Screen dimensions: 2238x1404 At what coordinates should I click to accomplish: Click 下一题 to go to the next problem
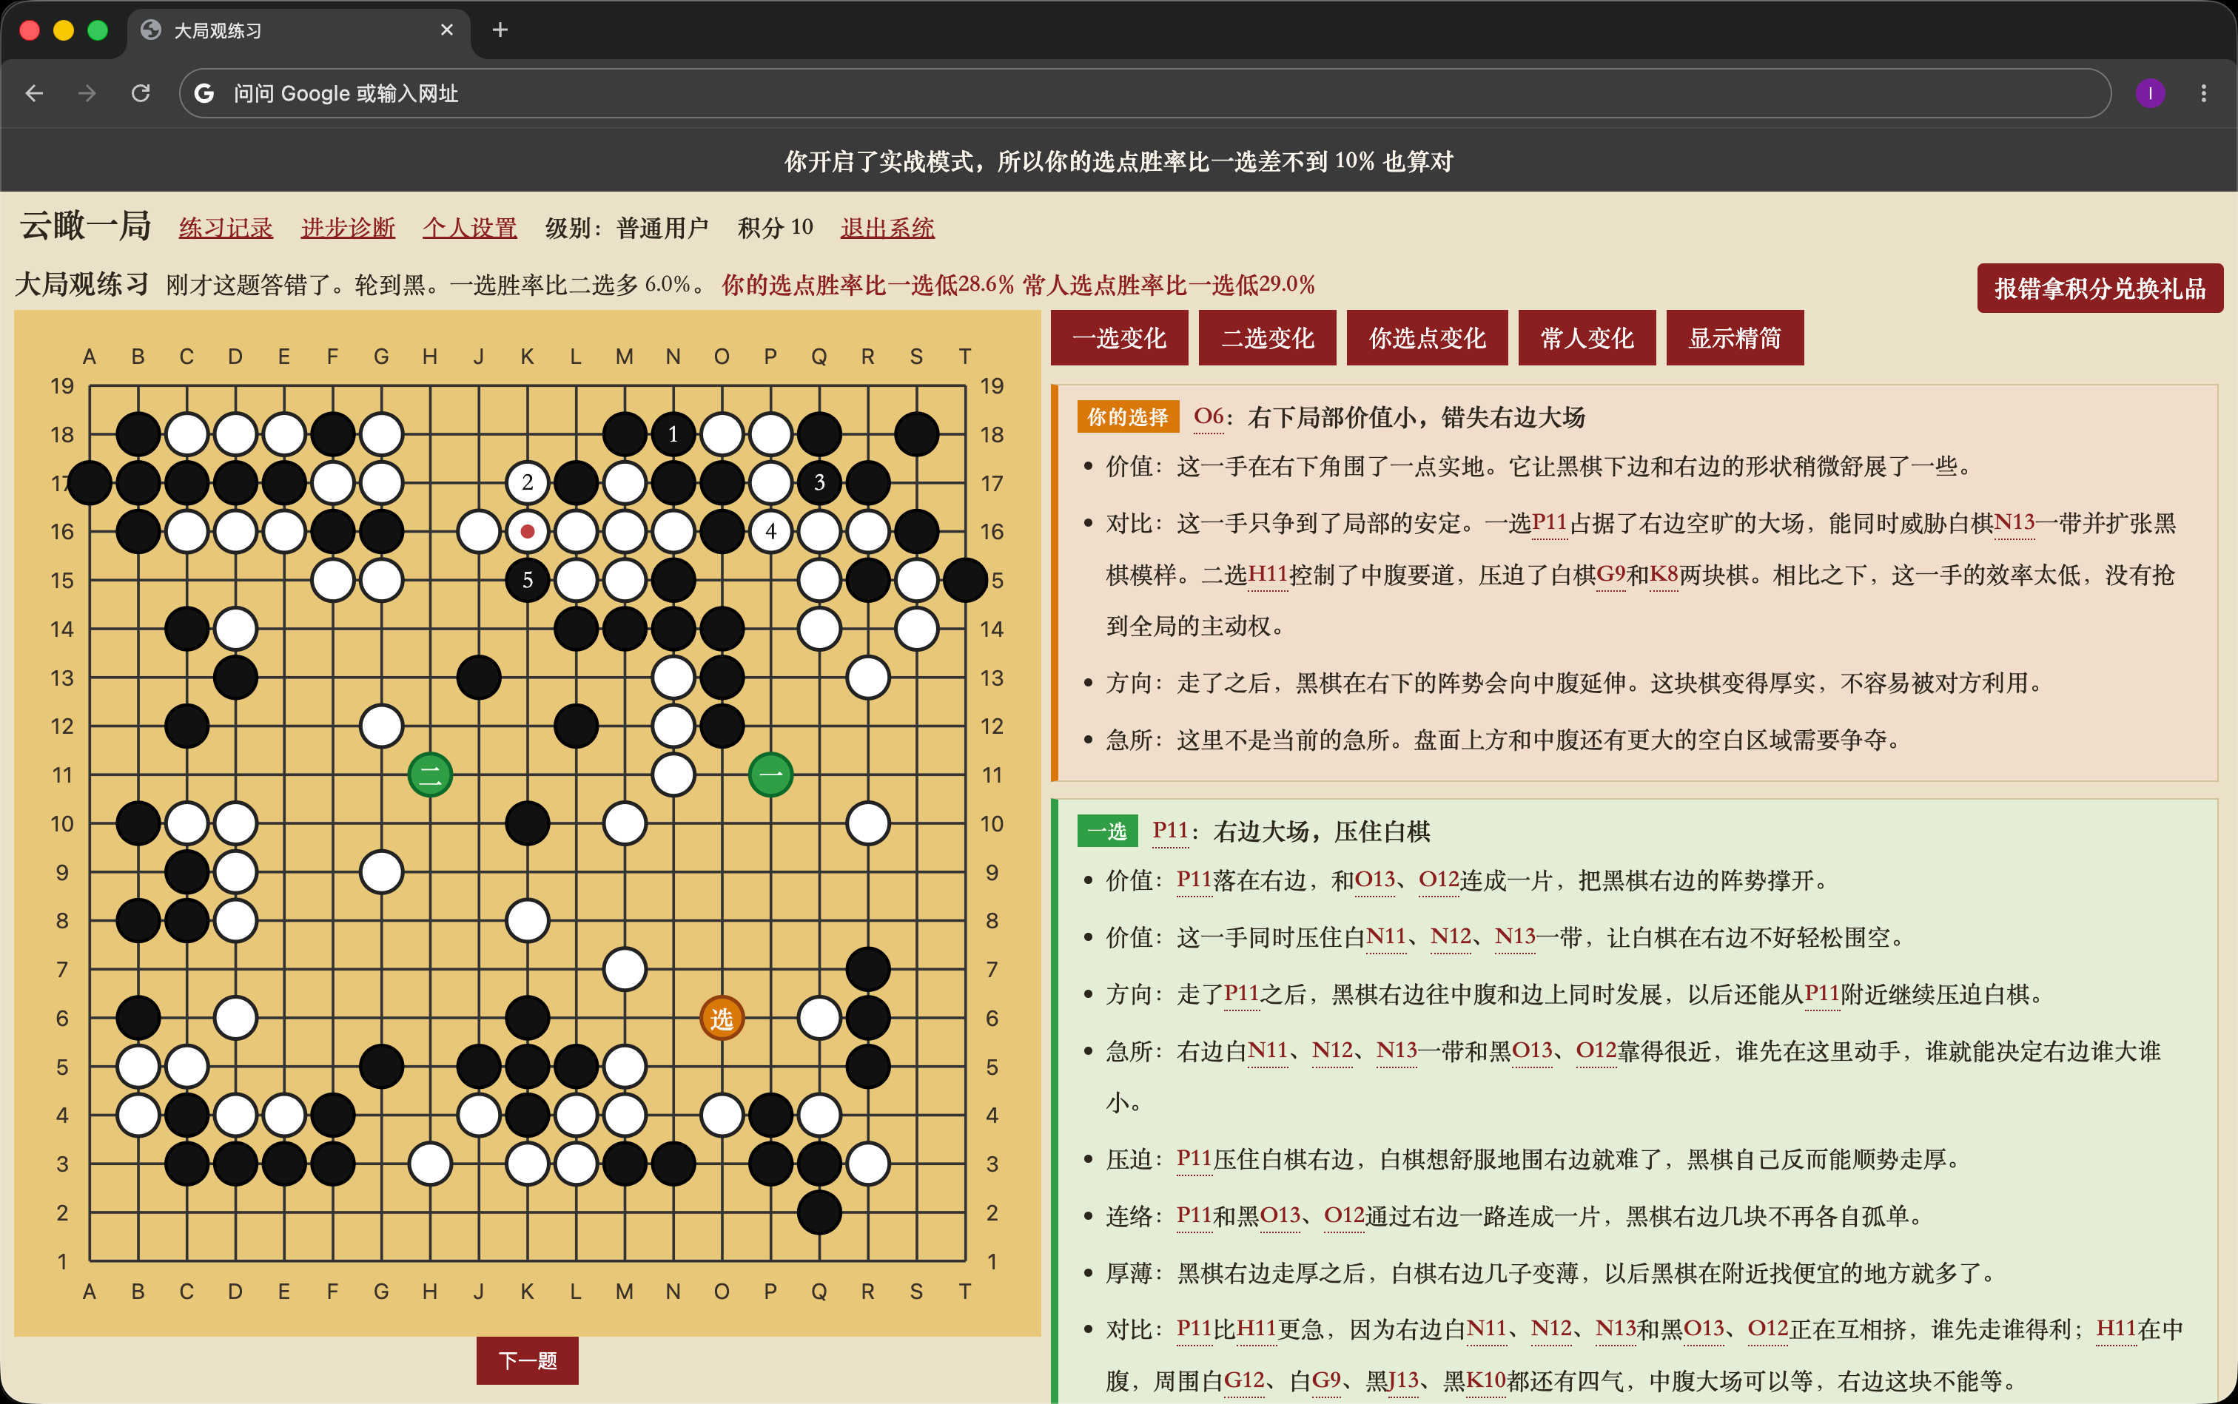click(x=527, y=1360)
